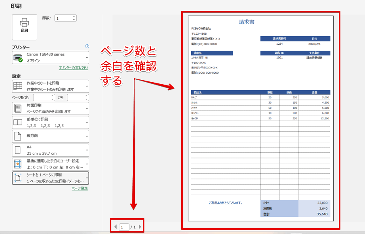Viewport: 365px width, 241px height.
Task: Open the ページ設定 link
Action: pos(80,189)
